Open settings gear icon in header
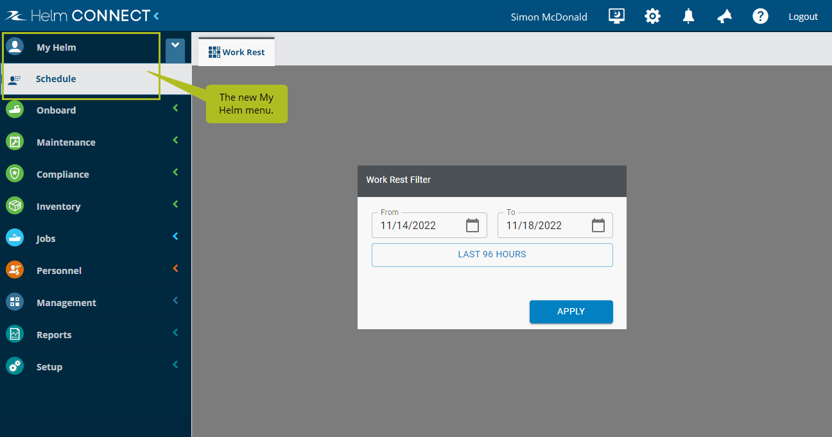The width and height of the screenshot is (832, 437). coord(652,17)
